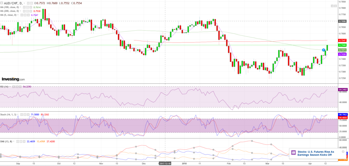Select the 0.7696 horizontal line price label

[342, 21]
